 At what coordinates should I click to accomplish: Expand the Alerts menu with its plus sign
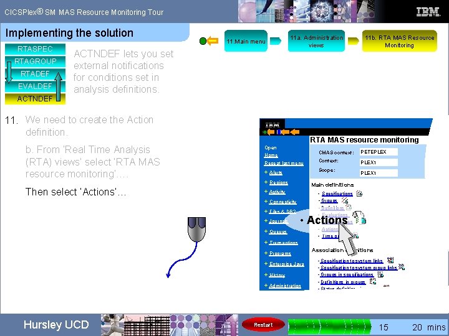(266, 172)
